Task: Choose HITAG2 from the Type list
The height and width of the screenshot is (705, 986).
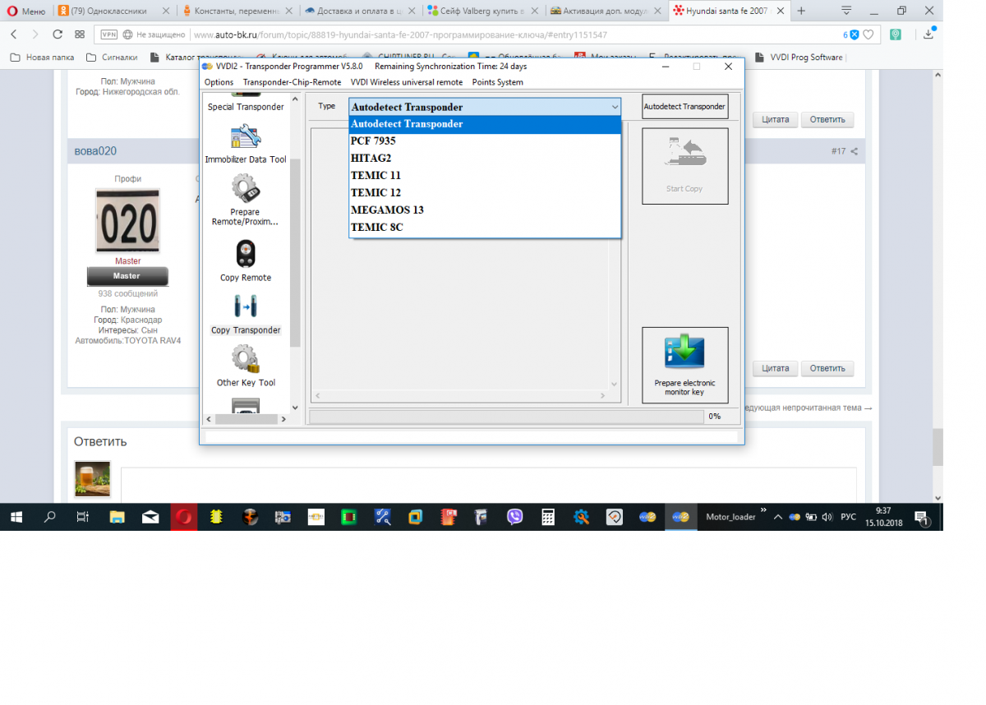Action: point(485,159)
